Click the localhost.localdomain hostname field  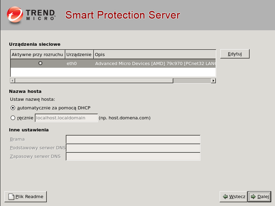(66, 118)
